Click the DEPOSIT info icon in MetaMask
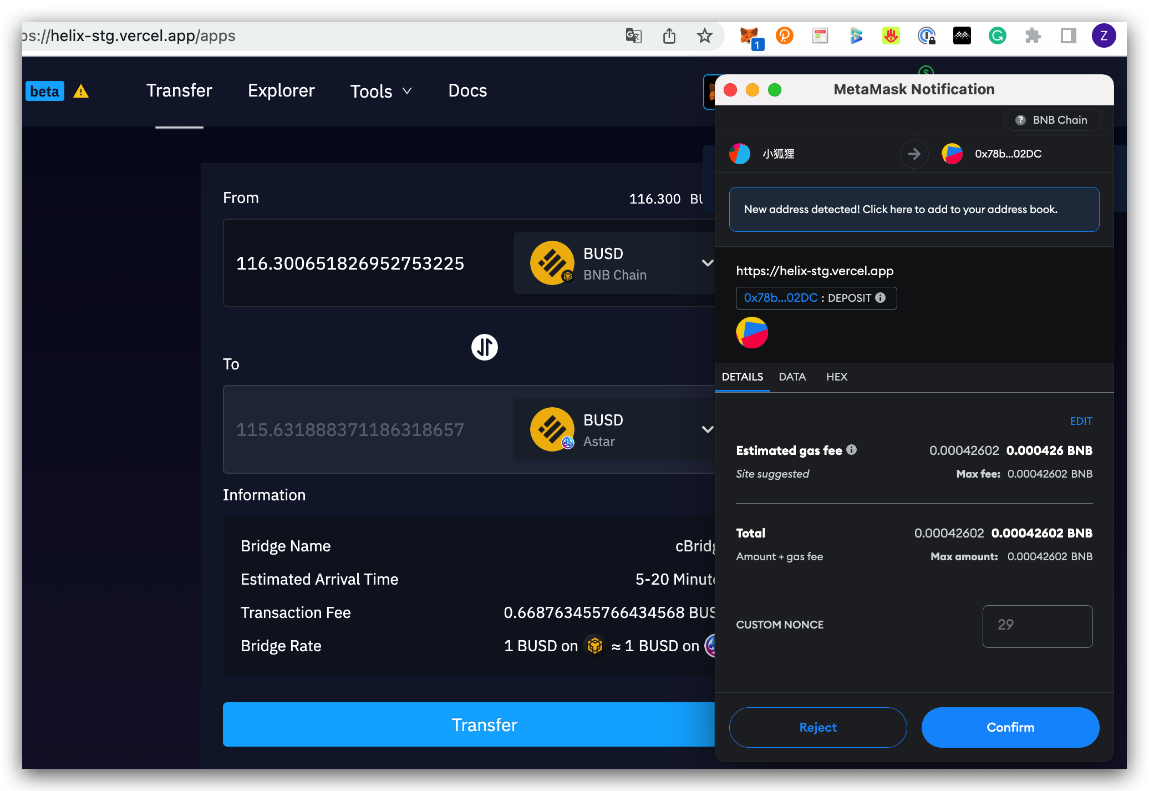The height and width of the screenshot is (791, 1149). [x=881, y=298]
